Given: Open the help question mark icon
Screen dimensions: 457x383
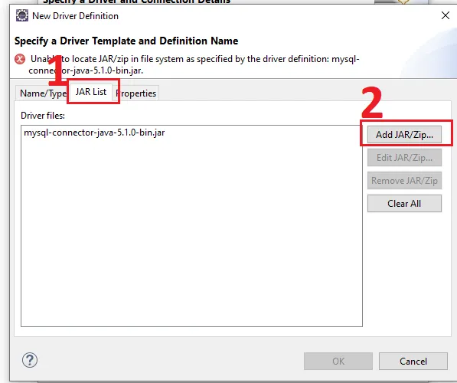Looking at the screenshot, I should pyautogui.click(x=30, y=360).
